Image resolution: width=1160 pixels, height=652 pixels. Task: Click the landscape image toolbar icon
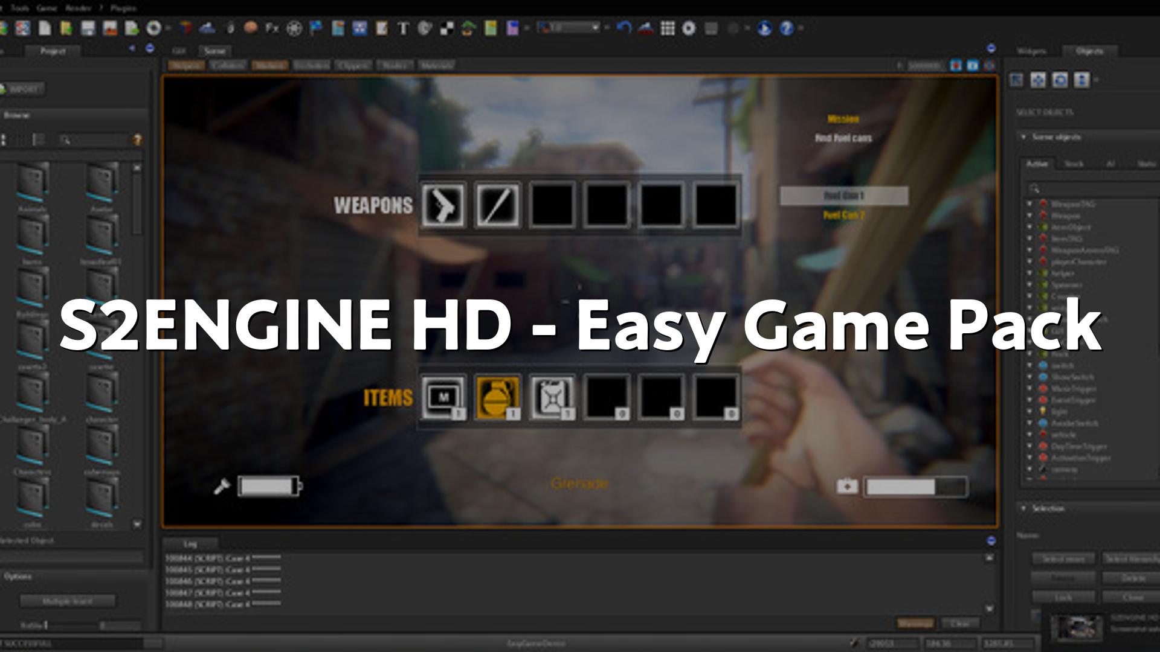click(110, 28)
